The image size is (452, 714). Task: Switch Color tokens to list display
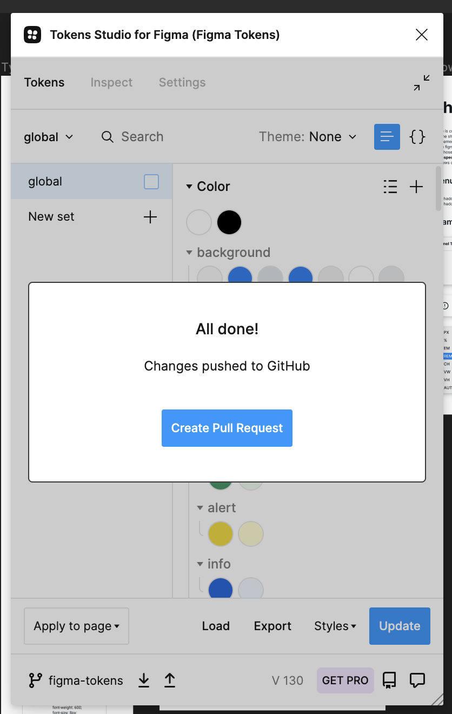(x=390, y=187)
